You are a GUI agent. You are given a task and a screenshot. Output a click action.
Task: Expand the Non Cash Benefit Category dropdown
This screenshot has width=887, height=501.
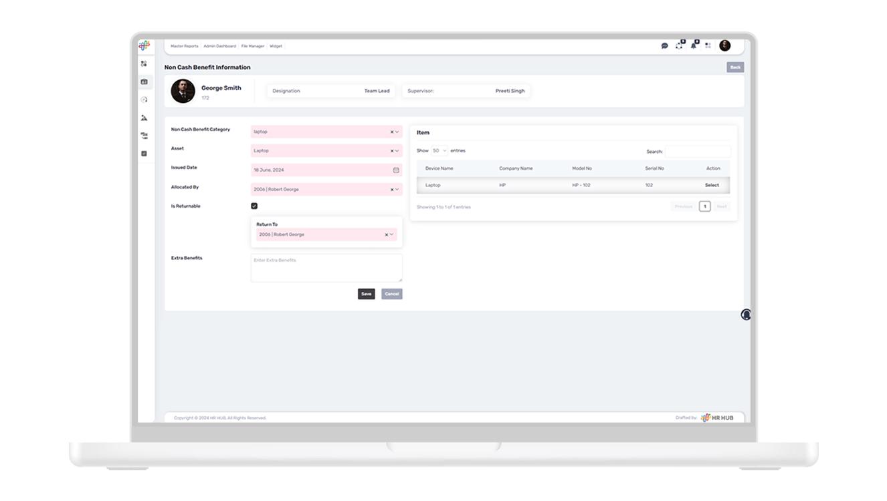[397, 132]
